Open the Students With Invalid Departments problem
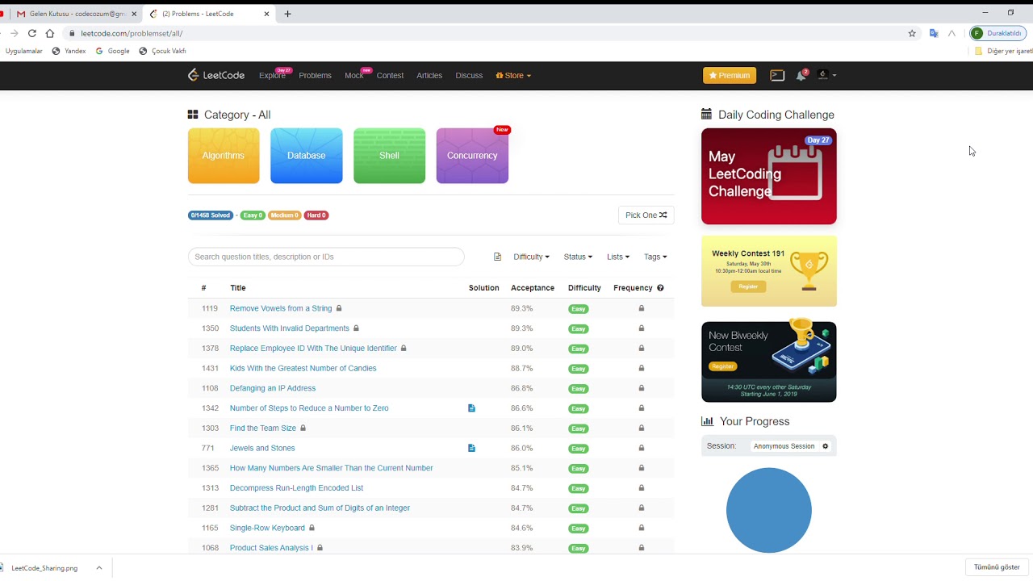 coord(289,328)
